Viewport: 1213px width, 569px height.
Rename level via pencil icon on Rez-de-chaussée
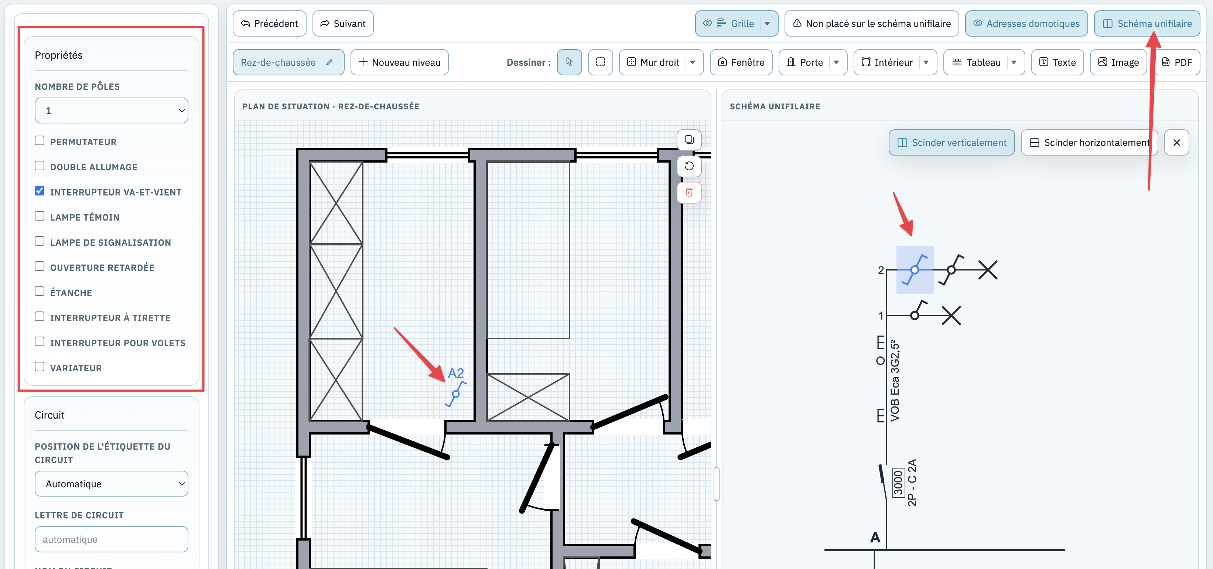[x=329, y=62]
